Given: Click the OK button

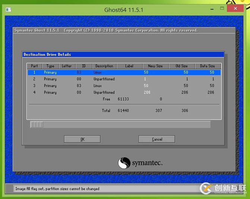Looking at the screenshot, I should [82, 139].
